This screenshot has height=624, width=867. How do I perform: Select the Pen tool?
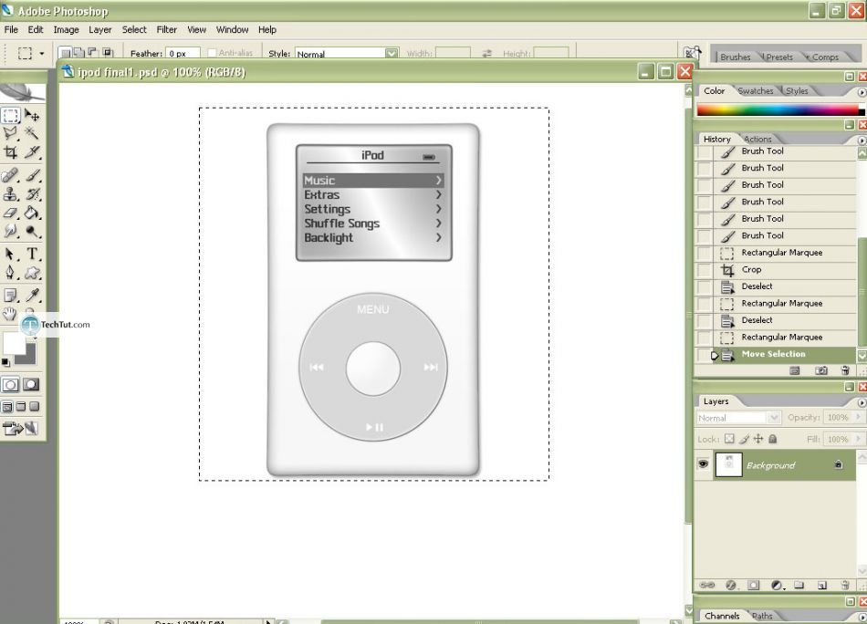point(11,273)
